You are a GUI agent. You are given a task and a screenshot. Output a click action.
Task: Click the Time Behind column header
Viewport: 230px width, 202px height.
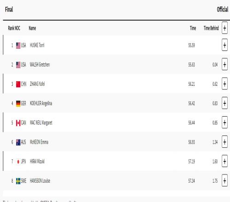tap(211, 28)
